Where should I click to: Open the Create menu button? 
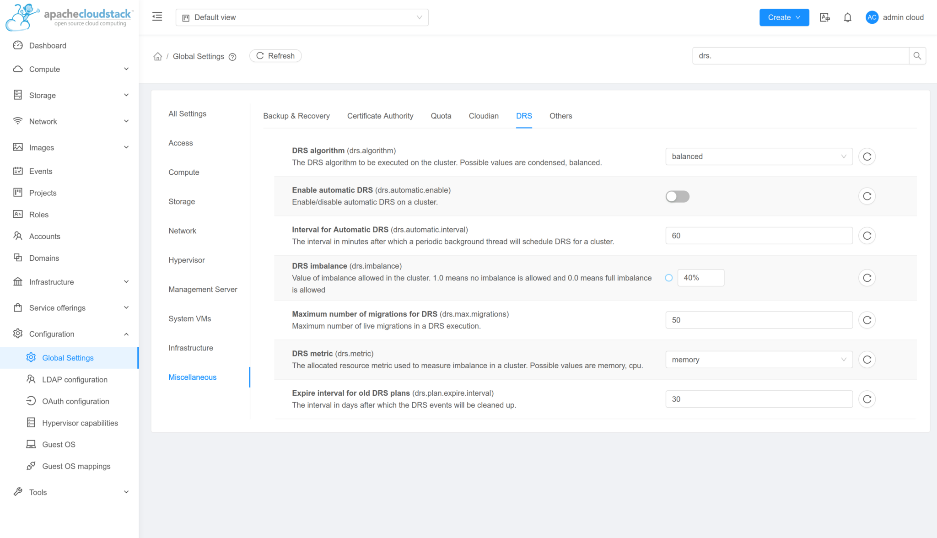[x=784, y=17]
